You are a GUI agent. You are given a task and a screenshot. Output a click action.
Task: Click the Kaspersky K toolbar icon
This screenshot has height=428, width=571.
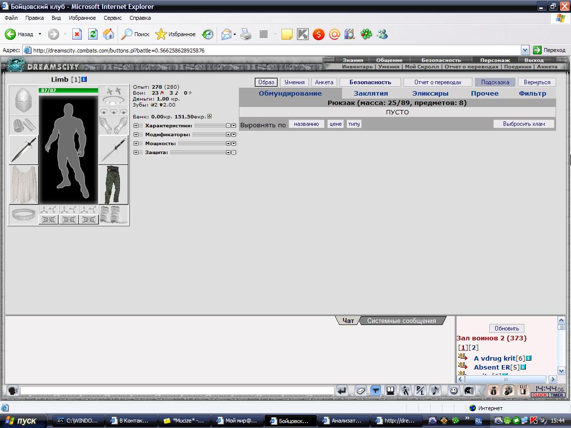[303, 34]
